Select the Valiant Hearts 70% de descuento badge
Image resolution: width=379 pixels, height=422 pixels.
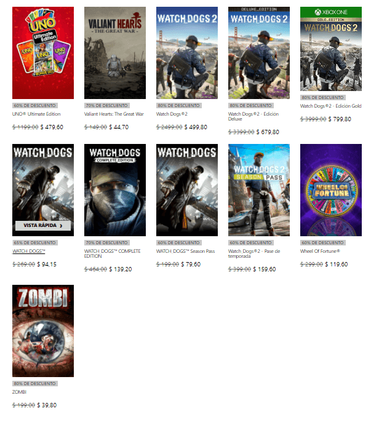click(107, 106)
